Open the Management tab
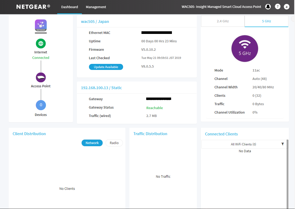 (96, 7)
